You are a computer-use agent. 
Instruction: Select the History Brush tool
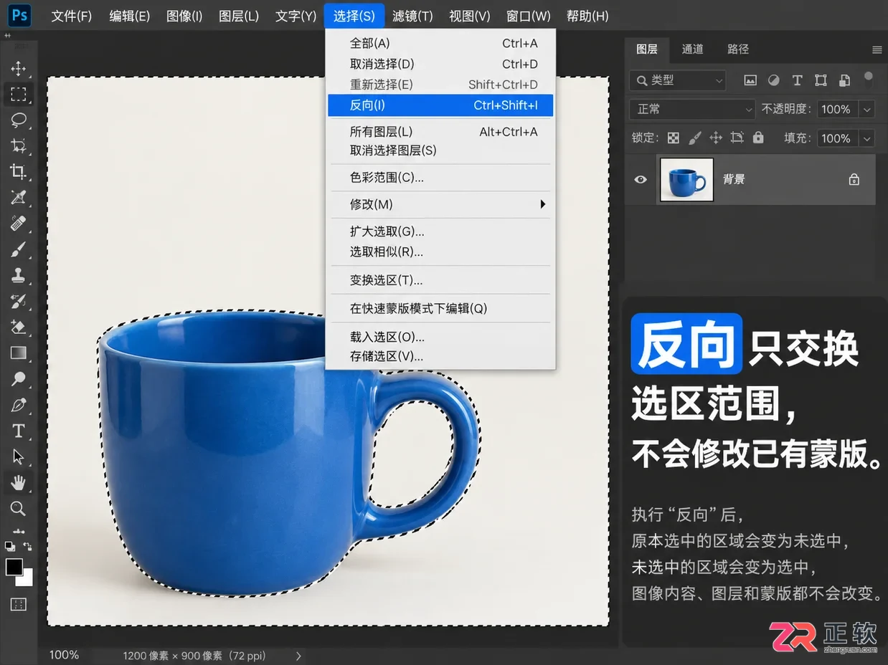19,301
